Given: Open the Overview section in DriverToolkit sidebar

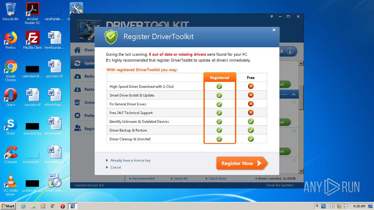Looking at the screenshot, I should (x=83, y=50).
